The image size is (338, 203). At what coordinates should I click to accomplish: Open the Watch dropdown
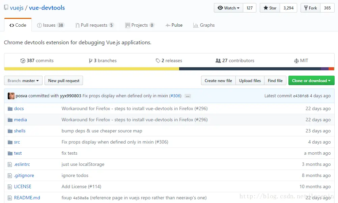tap(228, 8)
